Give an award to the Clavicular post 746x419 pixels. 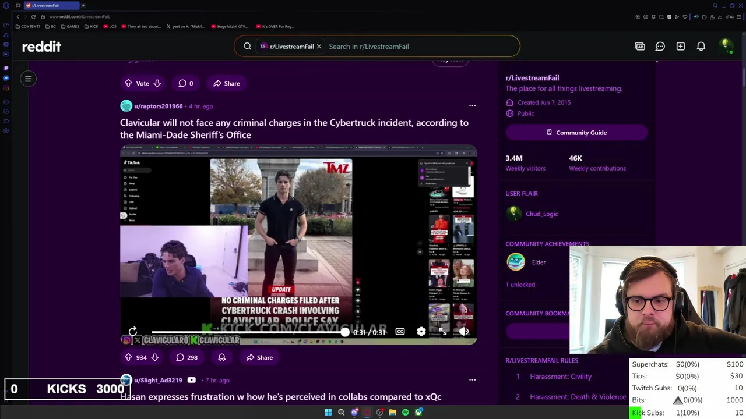[221, 357]
